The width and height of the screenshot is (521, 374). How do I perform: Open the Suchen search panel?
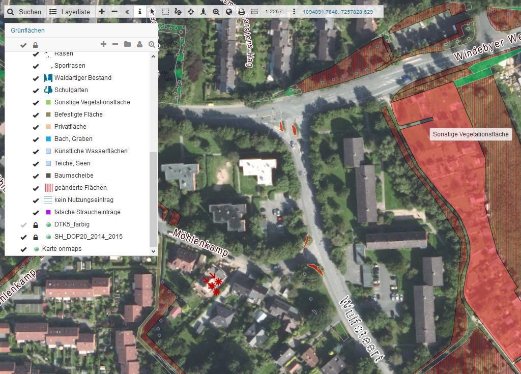25,12
